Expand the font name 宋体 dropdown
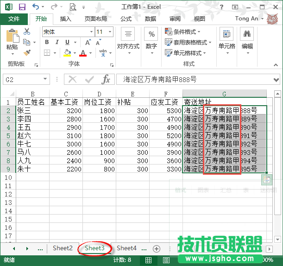 click(x=91, y=32)
